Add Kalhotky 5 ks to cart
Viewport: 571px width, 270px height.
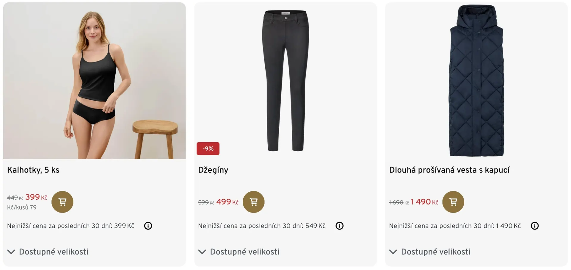[x=62, y=202]
